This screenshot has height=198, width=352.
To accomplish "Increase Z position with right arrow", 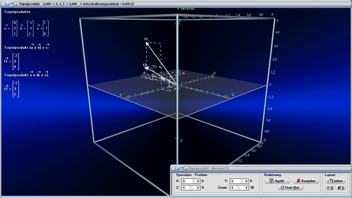I will (198, 188).
